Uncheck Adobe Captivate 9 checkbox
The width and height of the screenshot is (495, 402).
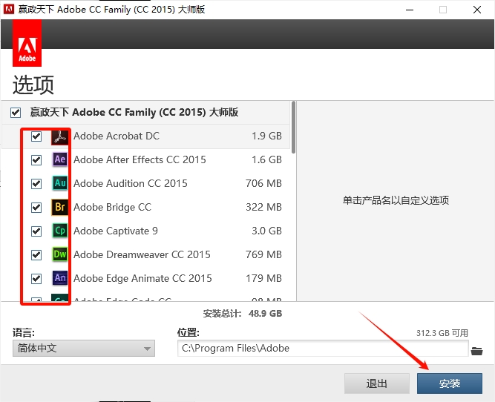[x=36, y=231]
